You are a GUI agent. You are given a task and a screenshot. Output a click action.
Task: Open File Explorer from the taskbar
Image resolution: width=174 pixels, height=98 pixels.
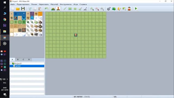(x=5, y=32)
